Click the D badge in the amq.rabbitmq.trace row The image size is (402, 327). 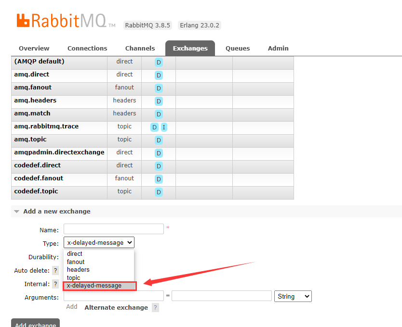154,127
